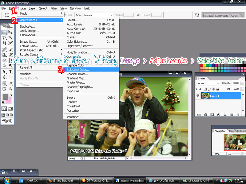Click the TH language bar indicator

(x=21, y=181)
